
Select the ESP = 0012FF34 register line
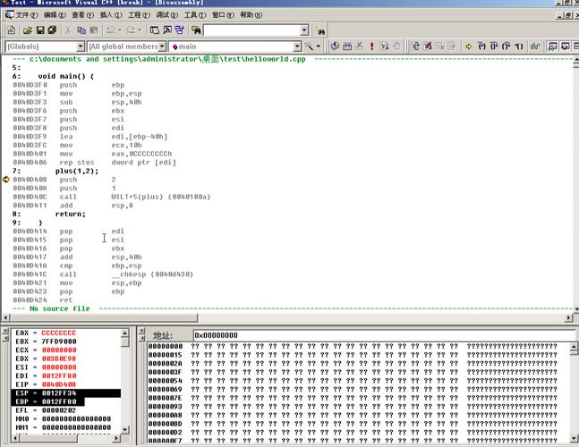(65, 393)
